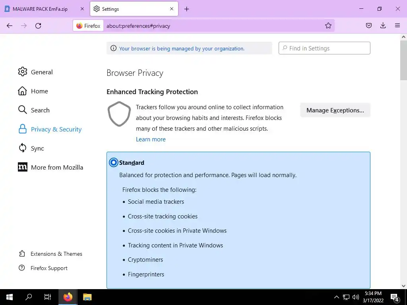This screenshot has width=407, height=305.
Task: Open the General settings category
Action: coord(35,72)
